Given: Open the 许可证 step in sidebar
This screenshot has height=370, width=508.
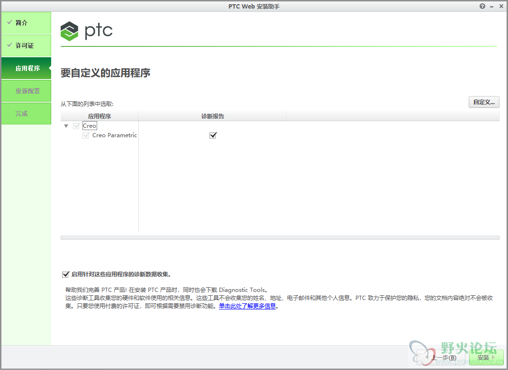Looking at the screenshot, I should click(x=26, y=45).
